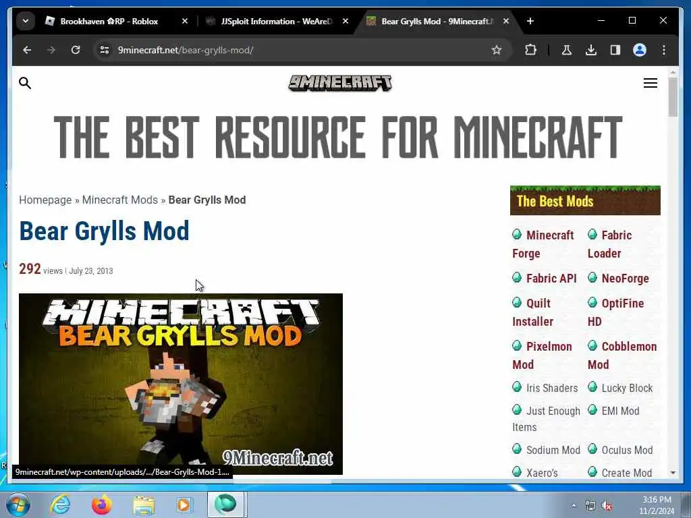Screen dimensions: 691x518
Task: Select the Bear Grylls Mod browser tab
Action: click(437, 21)
